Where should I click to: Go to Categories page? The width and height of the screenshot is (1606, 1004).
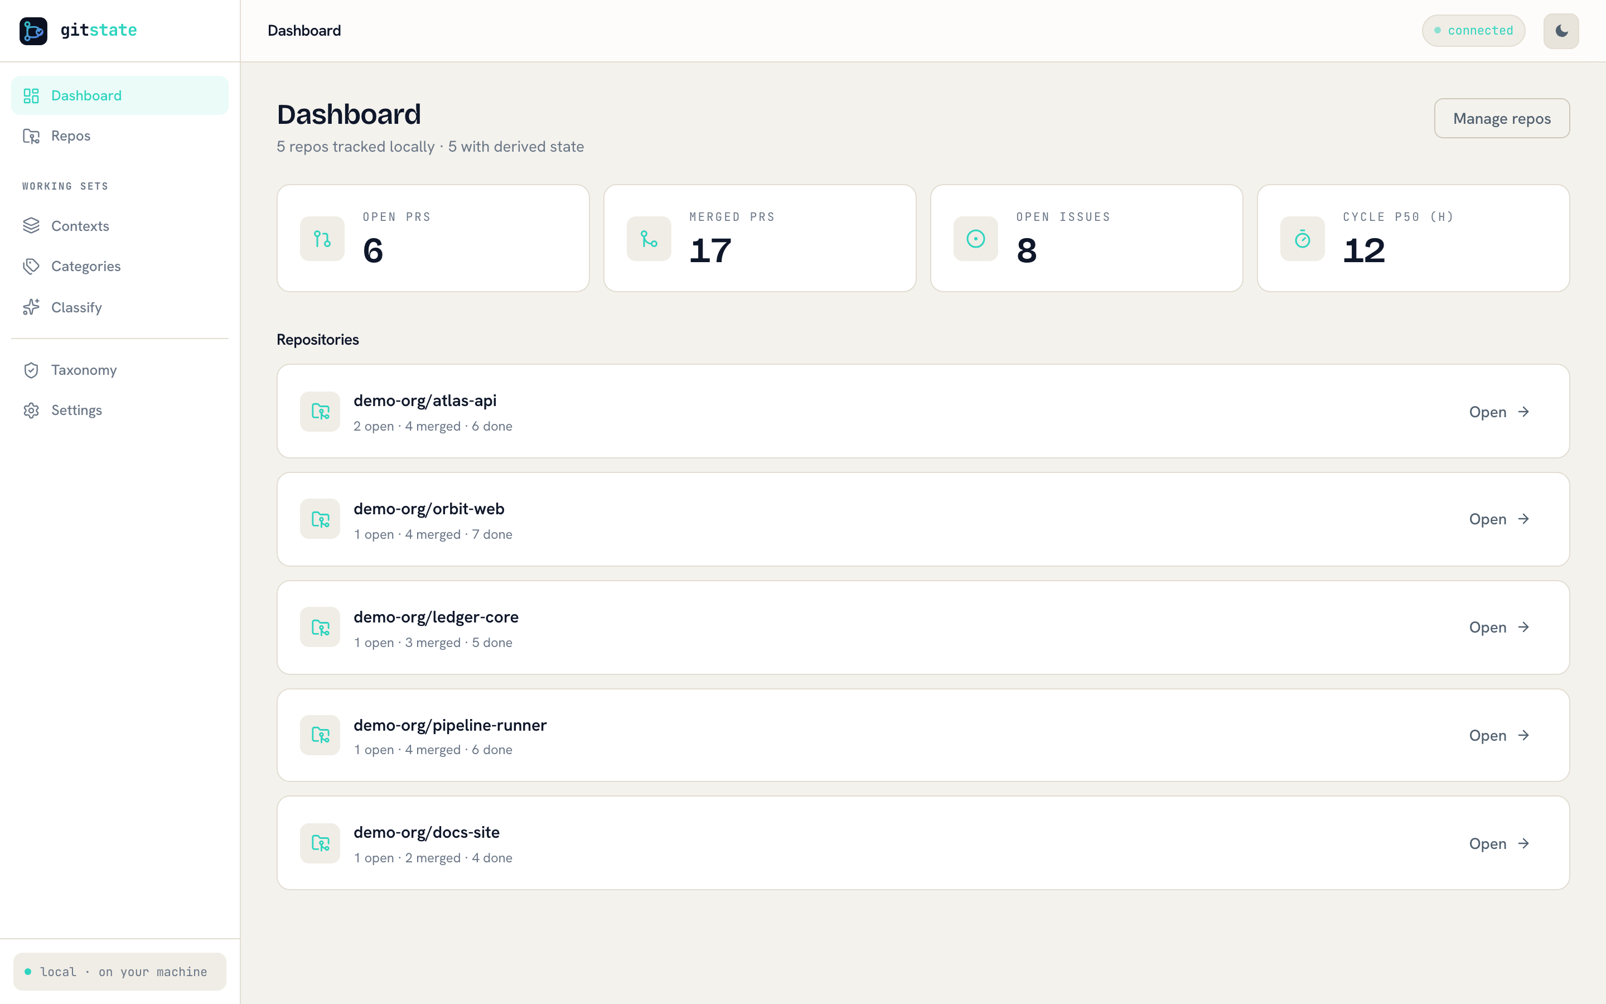[119, 266]
